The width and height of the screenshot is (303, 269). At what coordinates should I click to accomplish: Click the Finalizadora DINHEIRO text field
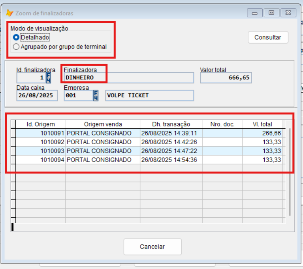[129, 77]
